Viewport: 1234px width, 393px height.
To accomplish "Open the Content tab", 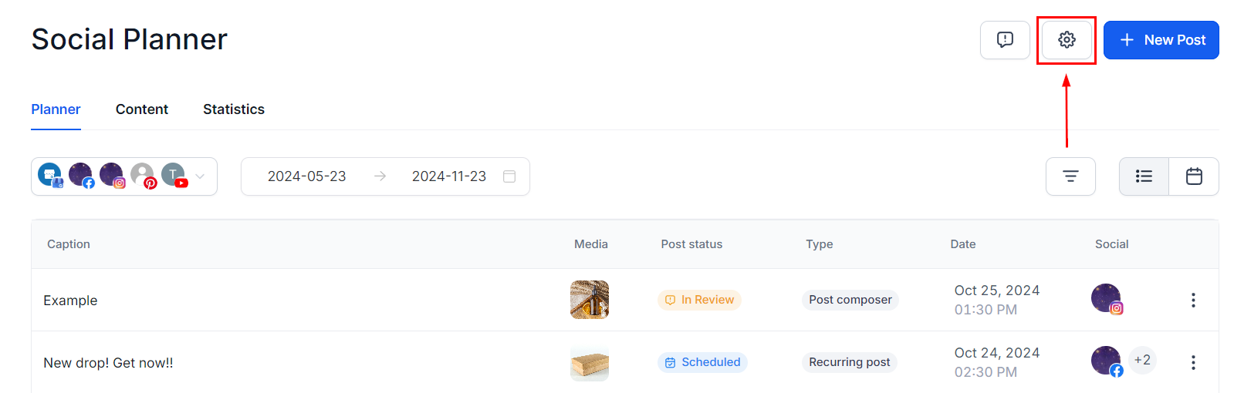I will tap(142, 109).
